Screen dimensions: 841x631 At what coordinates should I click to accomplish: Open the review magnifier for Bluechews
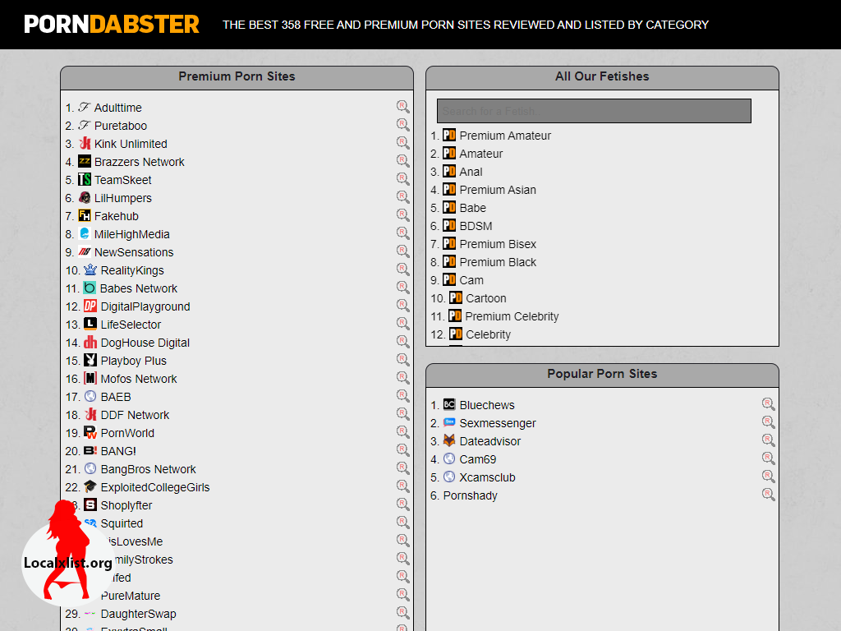click(x=769, y=404)
